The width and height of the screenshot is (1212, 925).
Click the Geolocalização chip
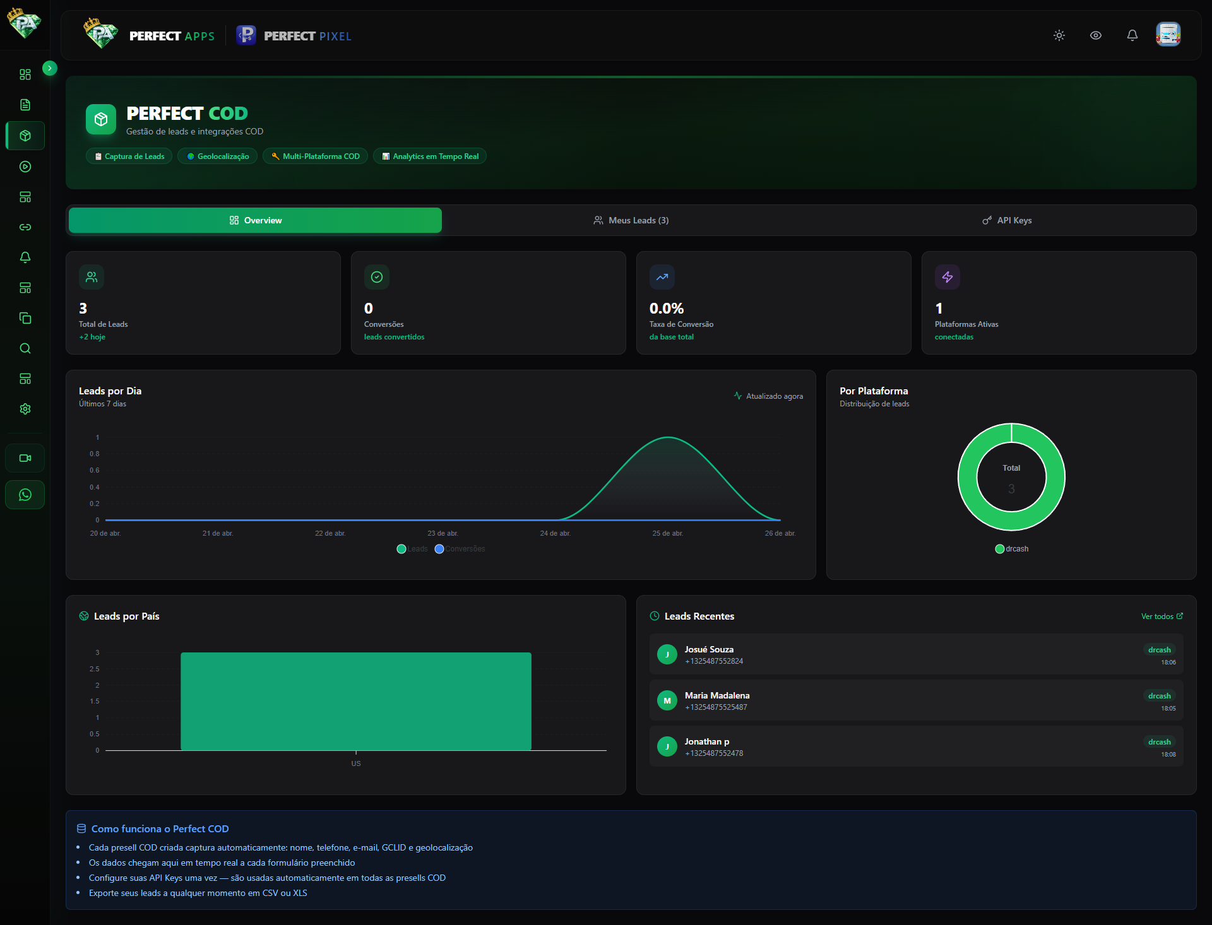coord(218,156)
